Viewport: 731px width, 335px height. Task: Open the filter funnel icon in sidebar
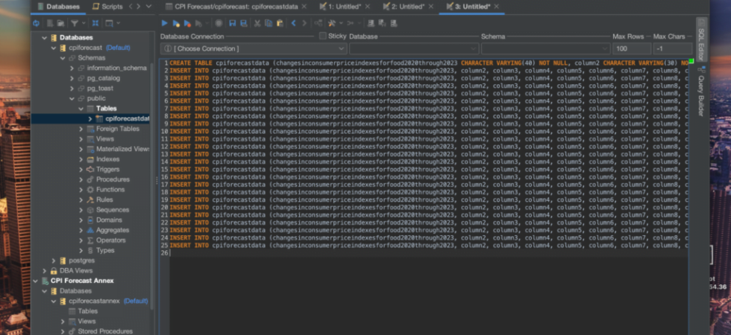[x=74, y=23]
